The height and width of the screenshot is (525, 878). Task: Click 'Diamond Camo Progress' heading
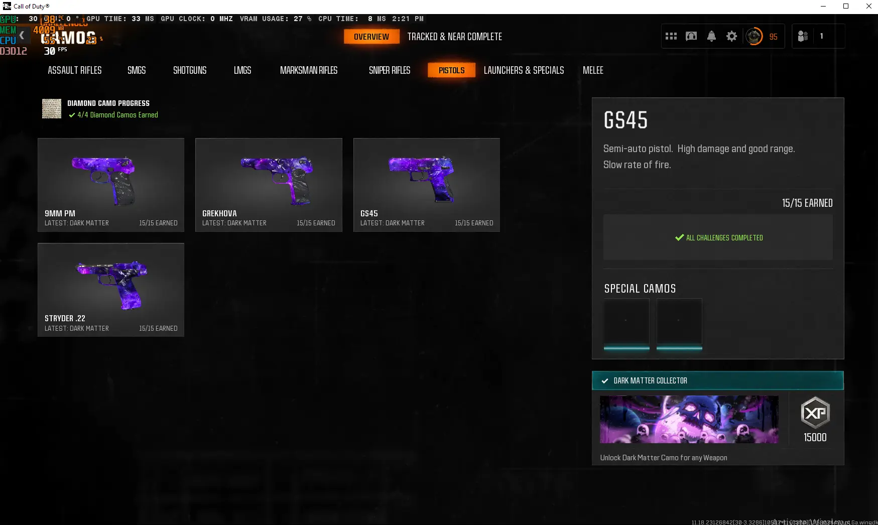pos(108,103)
